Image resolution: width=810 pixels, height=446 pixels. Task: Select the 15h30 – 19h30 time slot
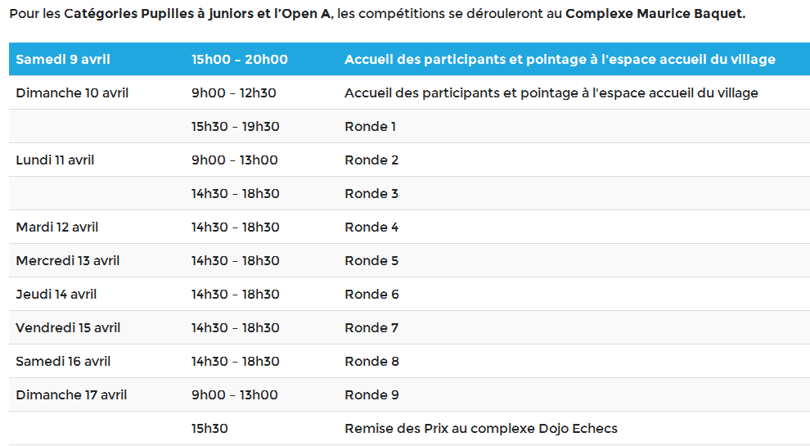coord(236,127)
